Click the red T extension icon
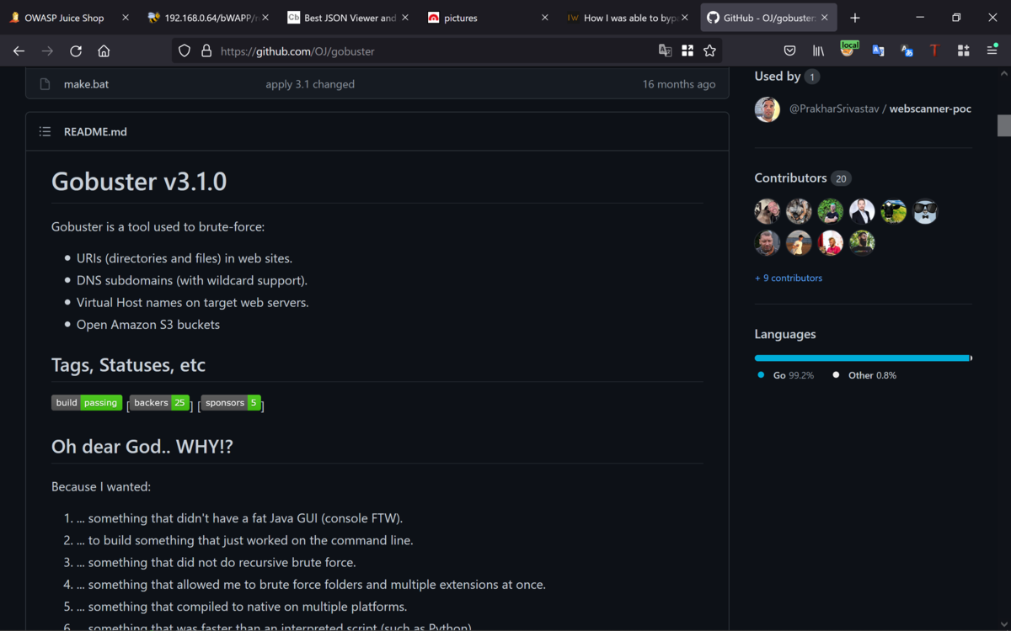 [934, 50]
